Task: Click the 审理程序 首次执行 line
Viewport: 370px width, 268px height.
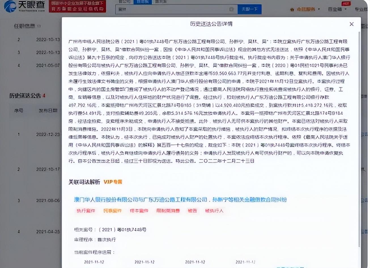Action: coord(95,239)
